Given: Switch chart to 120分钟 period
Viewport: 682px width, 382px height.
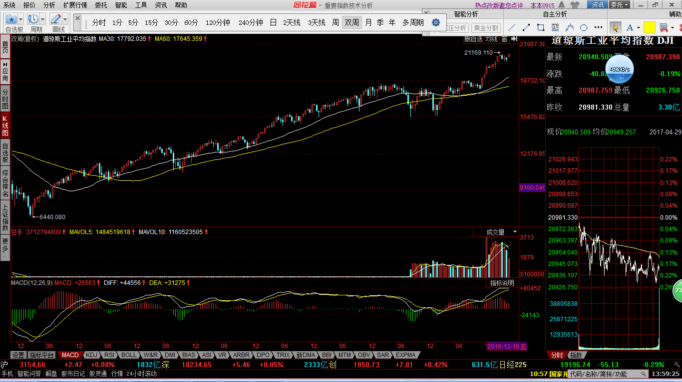Looking at the screenshot, I should (x=218, y=22).
